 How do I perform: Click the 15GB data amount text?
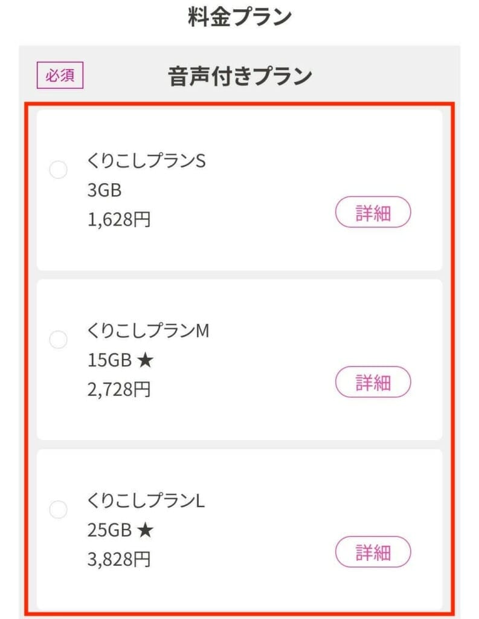(x=109, y=361)
